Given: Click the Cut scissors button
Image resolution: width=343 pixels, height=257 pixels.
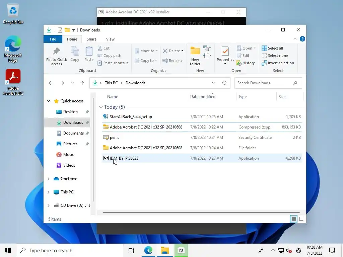Looking at the screenshot, I should click(x=104, y=48).
